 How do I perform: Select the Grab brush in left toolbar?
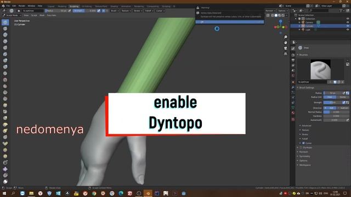[5, 118]
